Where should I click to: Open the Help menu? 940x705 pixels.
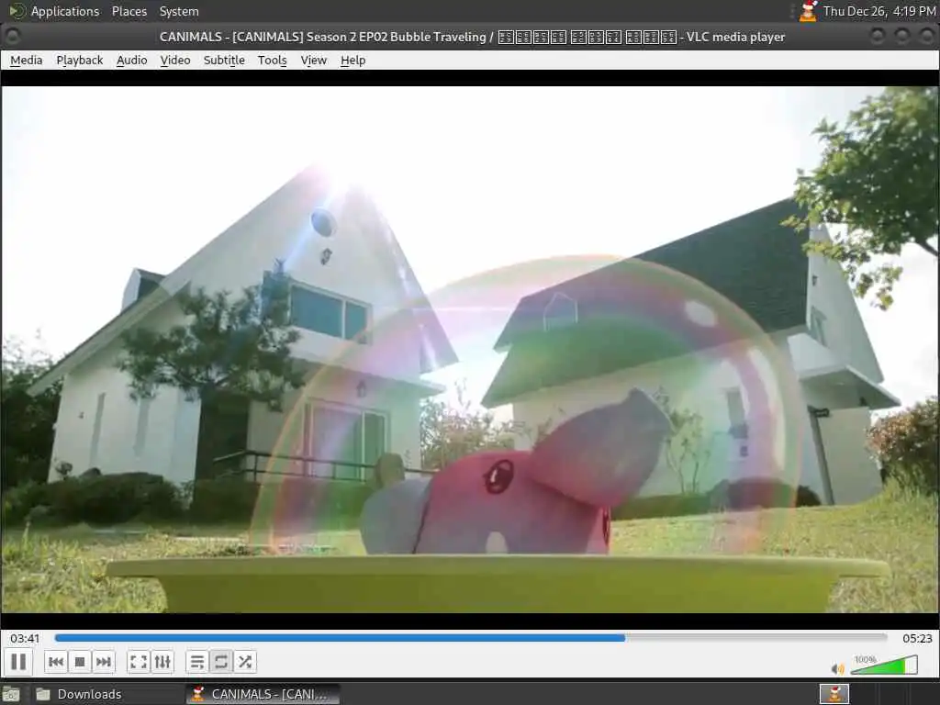tap(353, 60)
